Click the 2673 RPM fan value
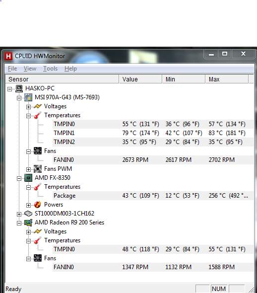 click(x=135, y=160)
